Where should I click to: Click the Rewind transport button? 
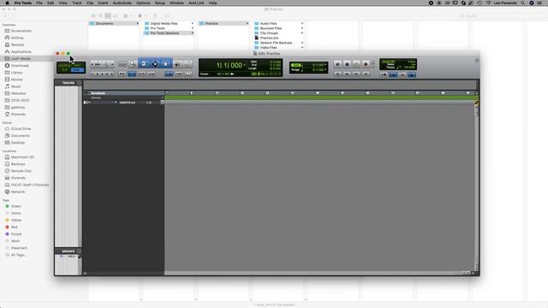[x=347, y=74]
